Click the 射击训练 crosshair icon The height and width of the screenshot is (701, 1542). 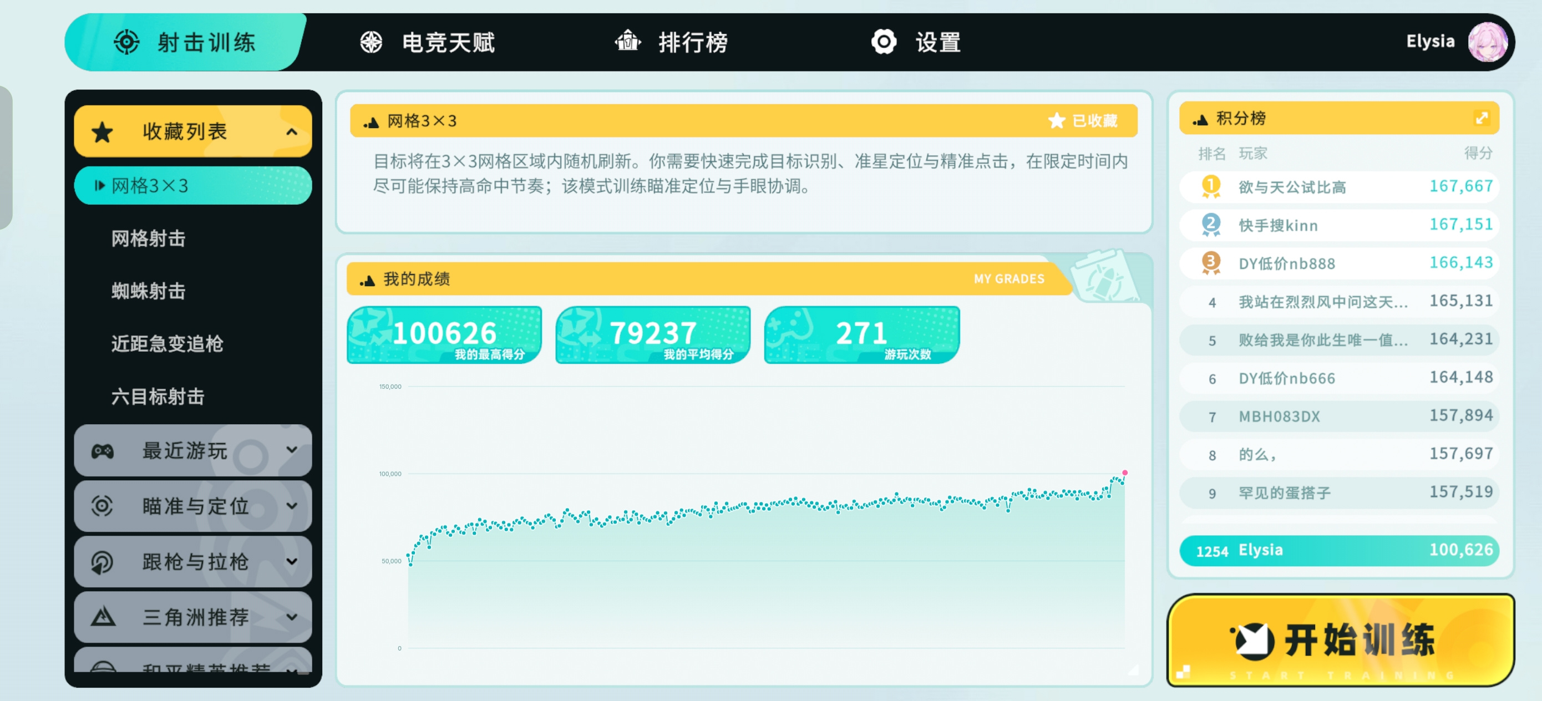(126, 42)
